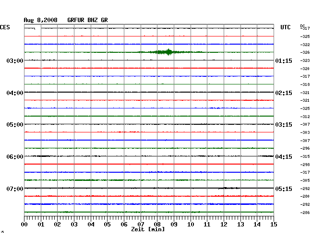The height and width of the screenshot is (237, 312).
Task: Click the Zeit [min] axis title
Action: (148, 229)
